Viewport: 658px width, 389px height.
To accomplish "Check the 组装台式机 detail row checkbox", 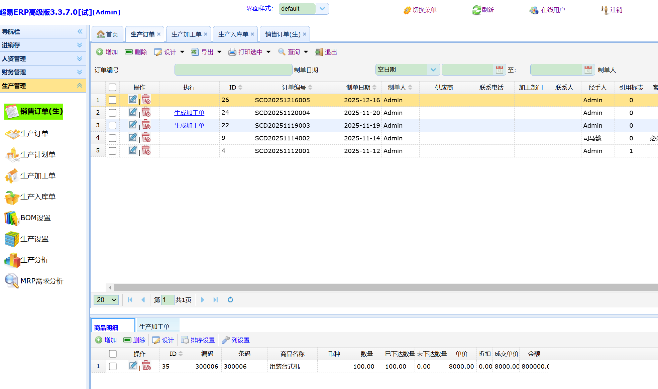I will (x=113, y=366).
